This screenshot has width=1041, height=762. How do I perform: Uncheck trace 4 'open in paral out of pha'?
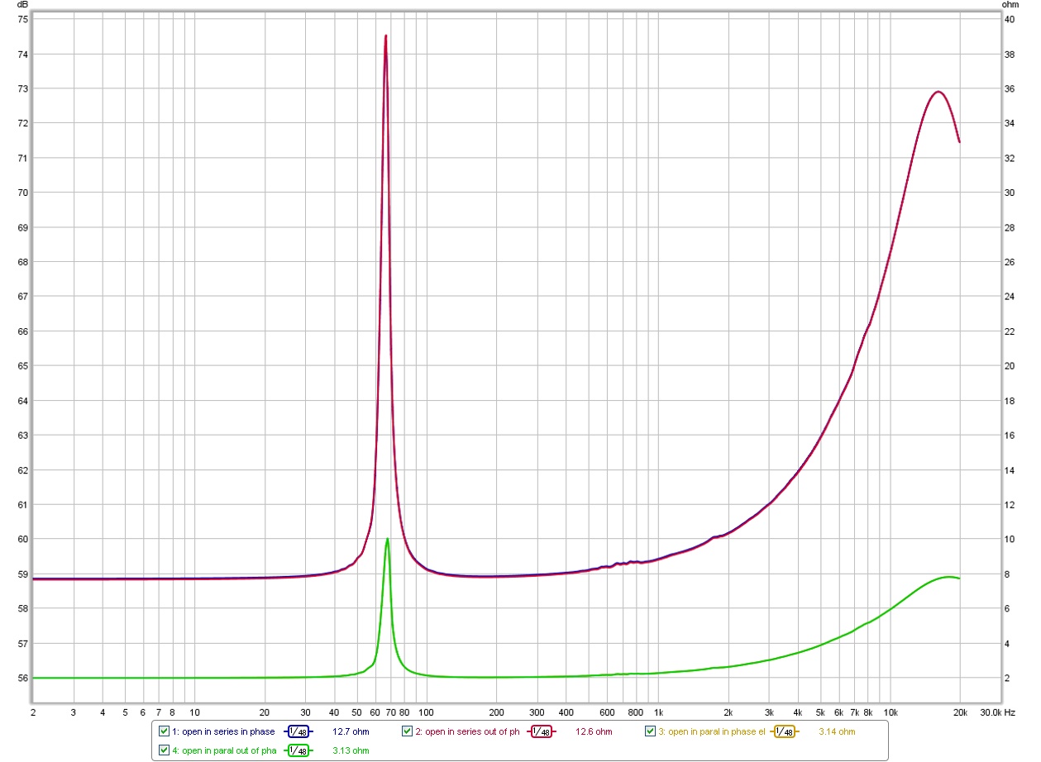point(164,750)
